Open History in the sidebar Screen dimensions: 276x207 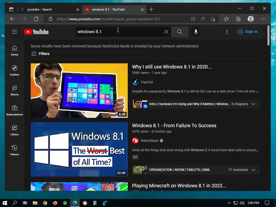click(15, 150)
